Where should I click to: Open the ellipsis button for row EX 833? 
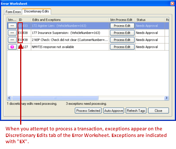[x=12, y=26]
